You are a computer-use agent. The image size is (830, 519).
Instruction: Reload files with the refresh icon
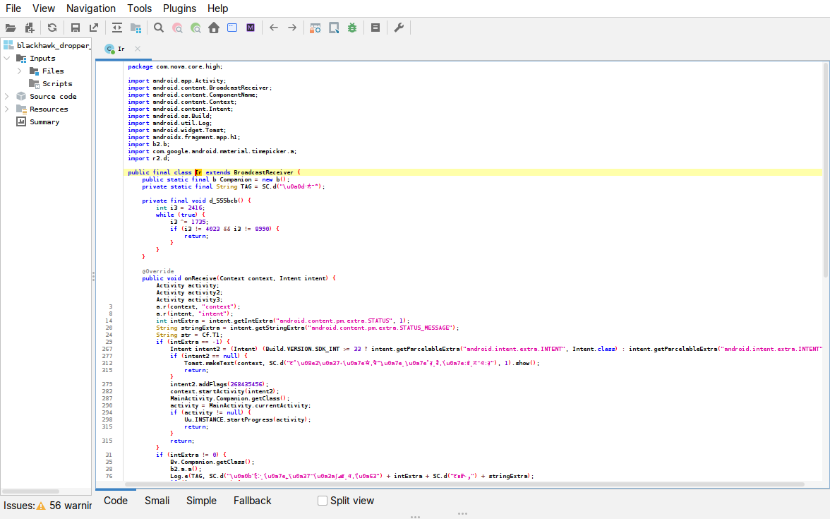[x=52, y=28]
